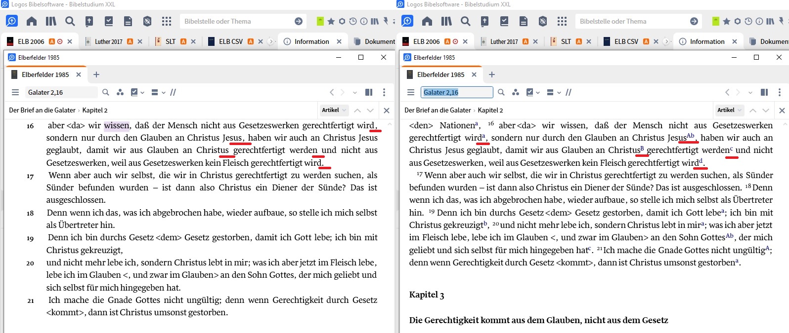Expand tab overflow chevron in left window
789x333 pixels.
(270, 41)
